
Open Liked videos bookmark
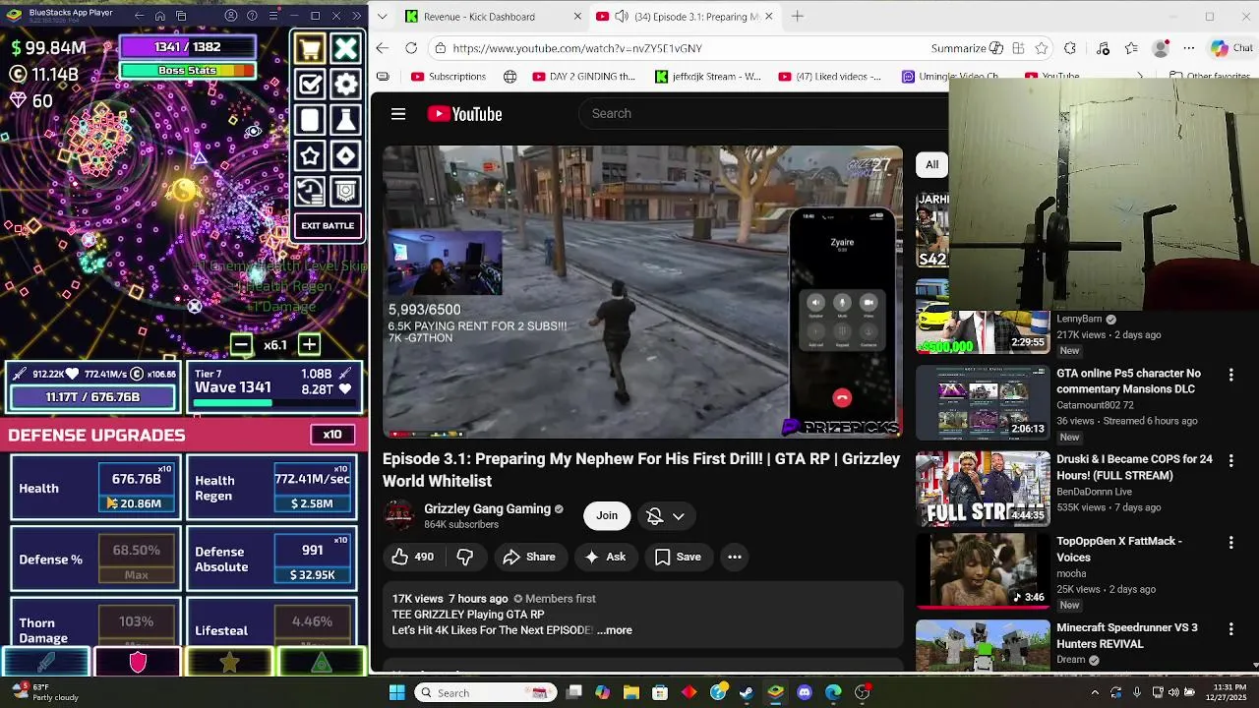pos(830,77)
